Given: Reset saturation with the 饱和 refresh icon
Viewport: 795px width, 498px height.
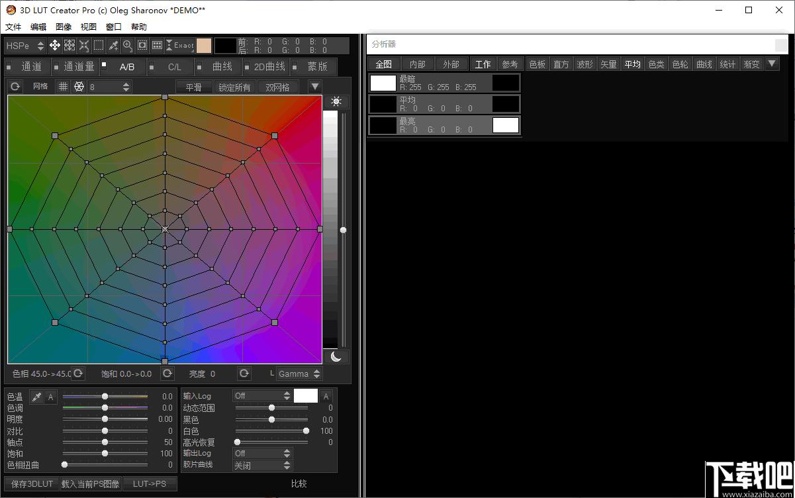Looking at the screenshot, I should pyautogui.click(x=167, y=373).
